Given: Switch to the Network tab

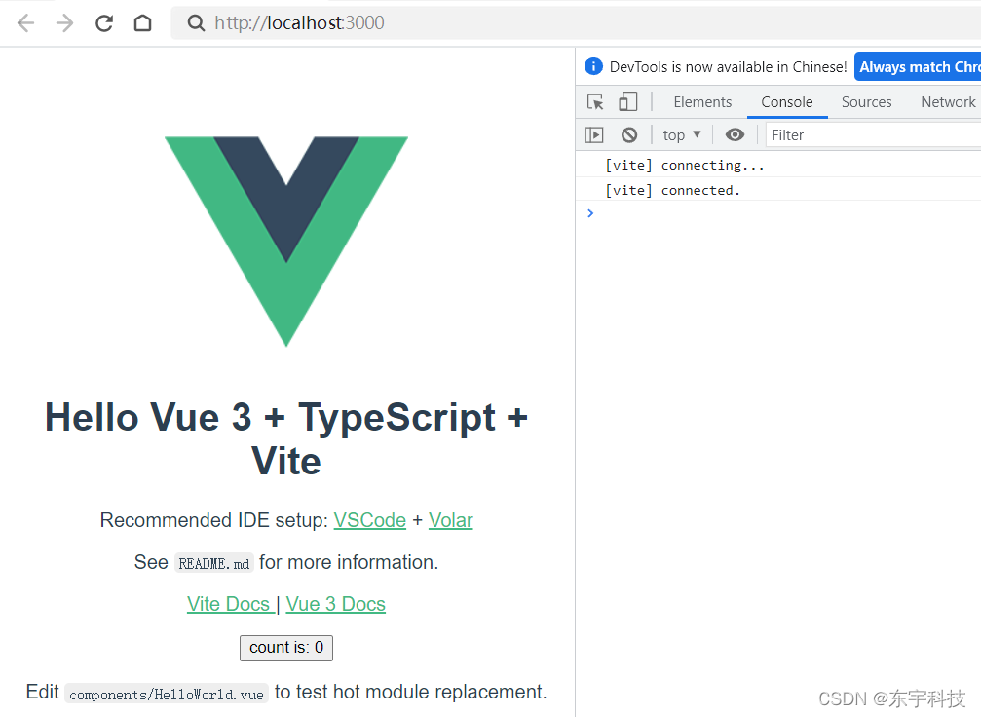Looking at the screenshot, I should pos(948,102).
